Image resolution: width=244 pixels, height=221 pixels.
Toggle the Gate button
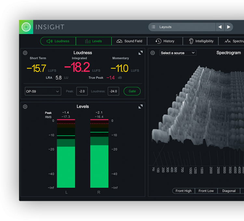click(132, 91)
